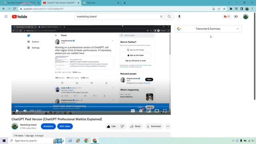The width and height of the screenshot is (256, 144).
Task: Open the Create video icon
Action: click(236, 16)
